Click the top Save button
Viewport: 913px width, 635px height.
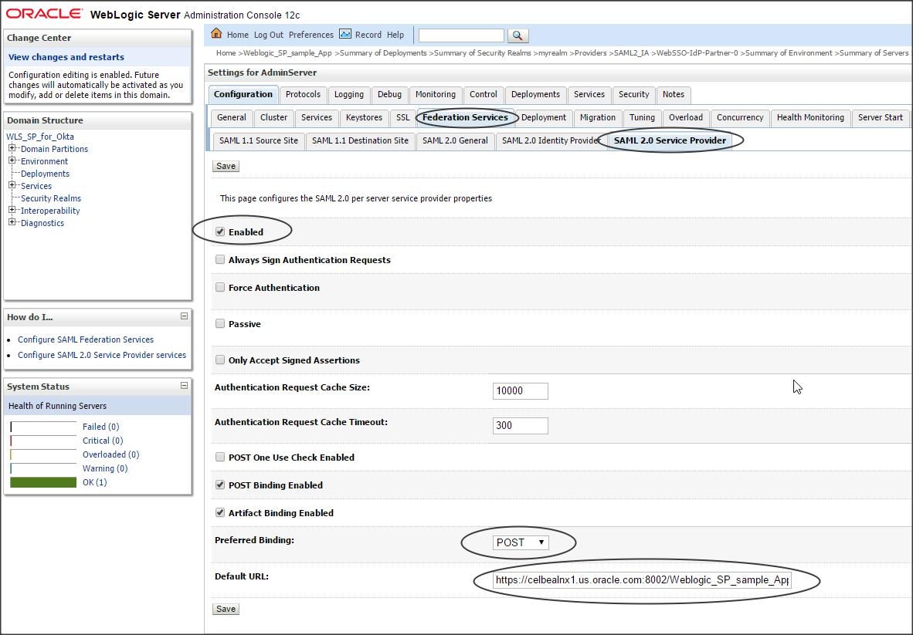(x=226, y=166)
